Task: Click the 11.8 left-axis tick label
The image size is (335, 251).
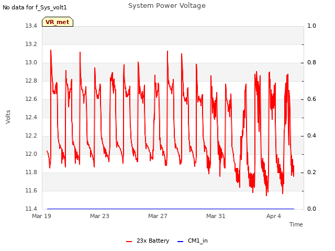Action: coord(31,172)
